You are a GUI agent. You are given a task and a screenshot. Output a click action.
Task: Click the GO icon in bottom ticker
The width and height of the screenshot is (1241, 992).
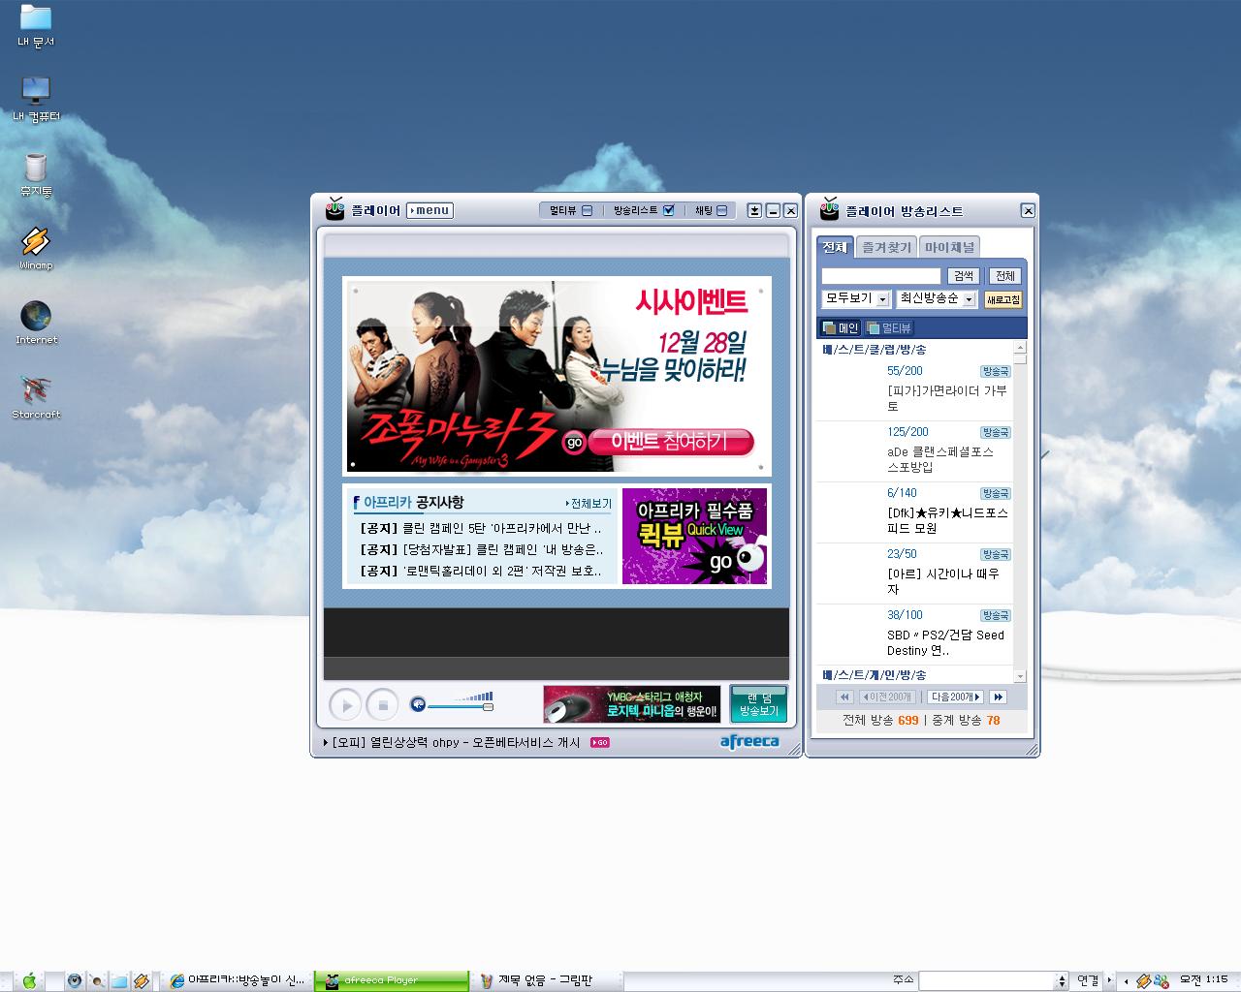pyautogui.click(x=600, y=743)
